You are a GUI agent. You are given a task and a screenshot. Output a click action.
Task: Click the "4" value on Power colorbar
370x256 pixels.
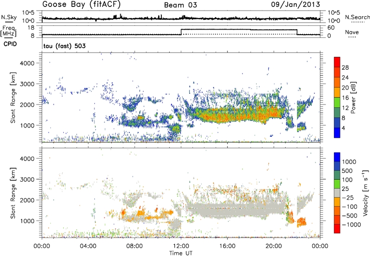pos(343,128)
